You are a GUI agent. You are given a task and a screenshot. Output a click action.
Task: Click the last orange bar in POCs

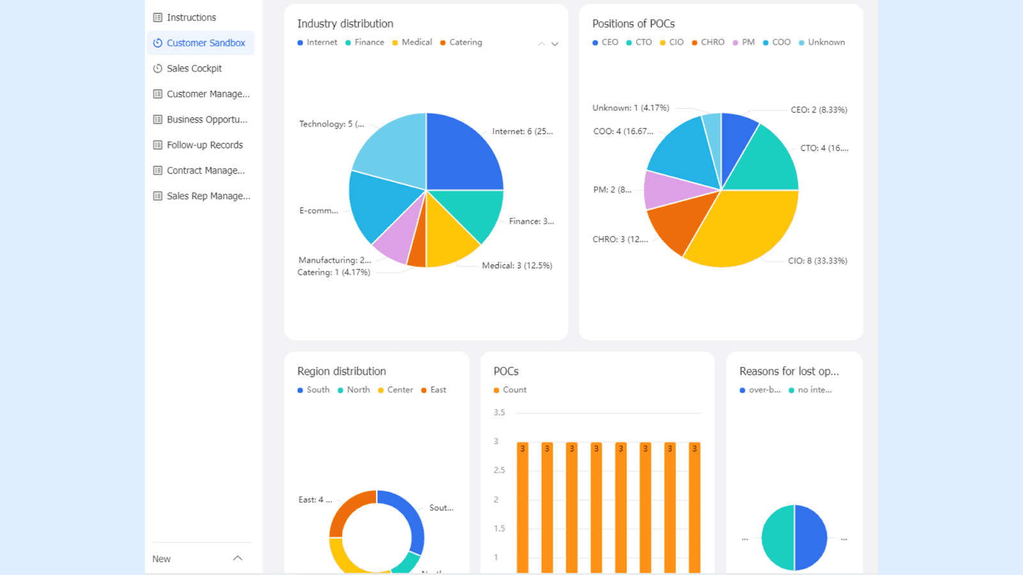694,507
